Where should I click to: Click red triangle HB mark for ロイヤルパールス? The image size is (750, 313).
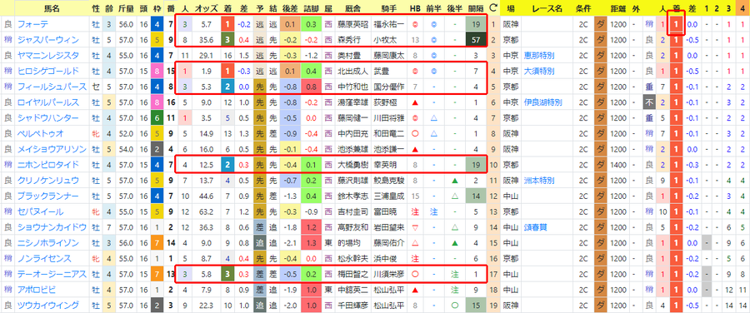click(x=416, y=102)
